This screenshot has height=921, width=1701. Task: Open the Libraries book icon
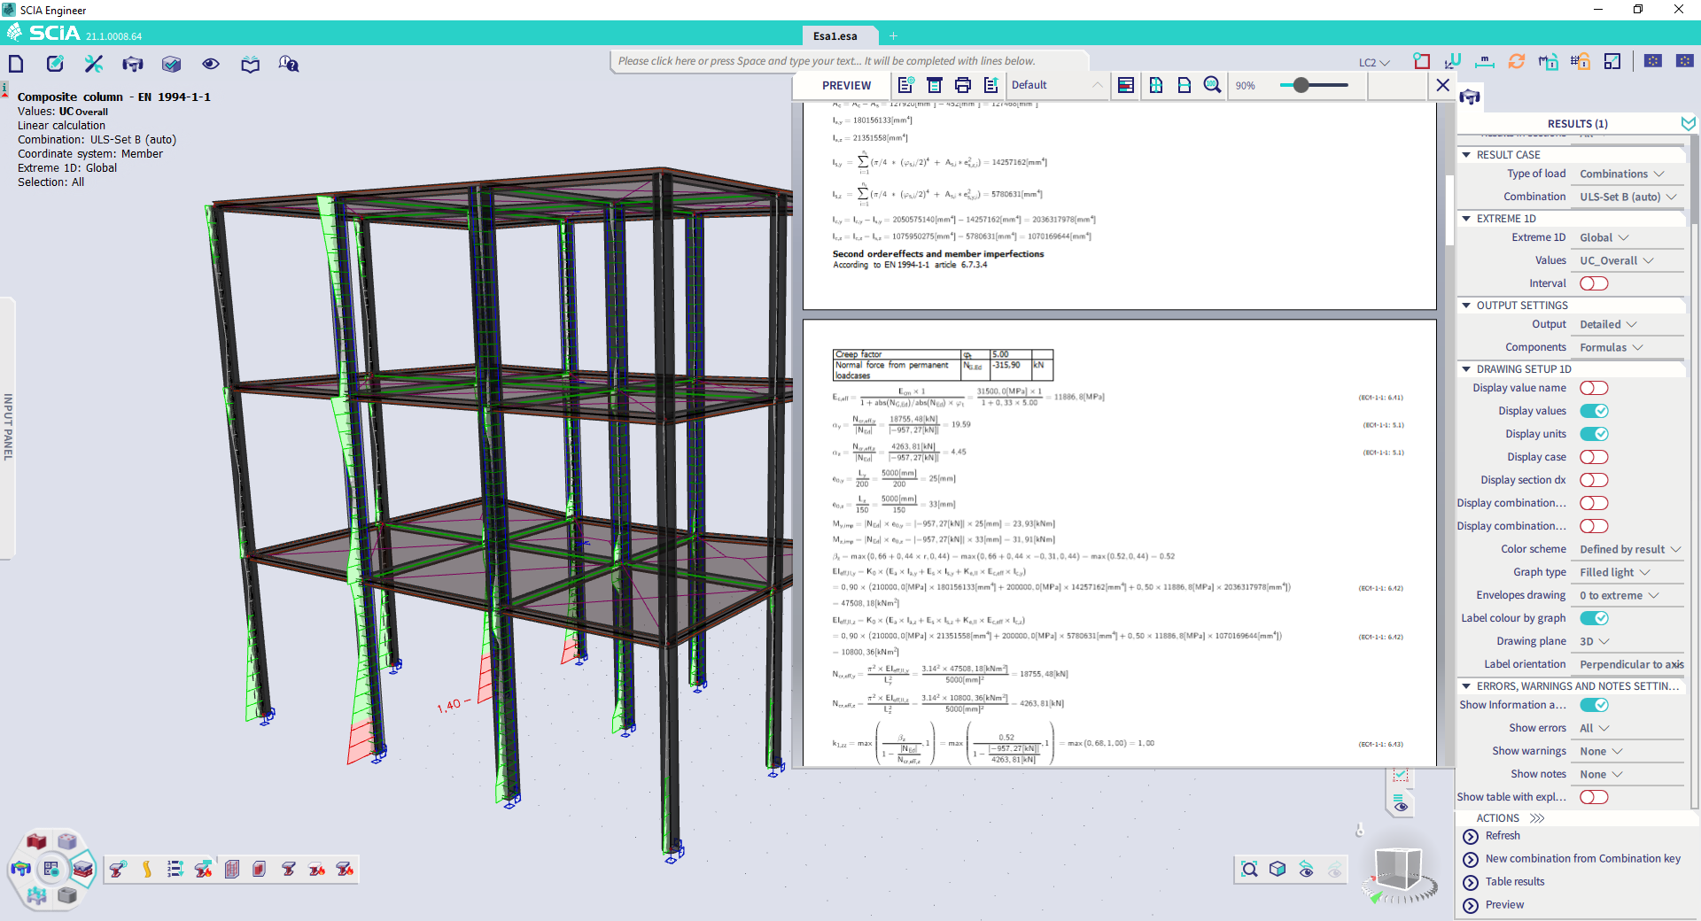tap(250, 64)
